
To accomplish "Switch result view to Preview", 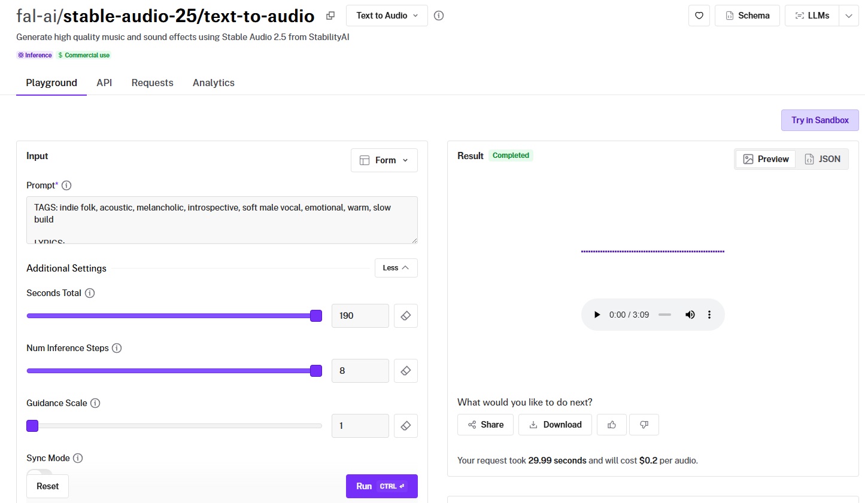I will (x=766, y=159).
